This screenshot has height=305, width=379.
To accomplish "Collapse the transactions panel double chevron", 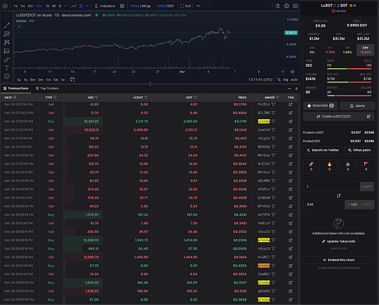I will pos(297,89).
